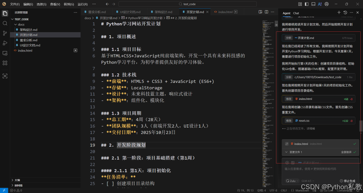This screenshot has height=193, width=363.
Task: Switch to the index.html editor tab
Action: click(225, 12)
